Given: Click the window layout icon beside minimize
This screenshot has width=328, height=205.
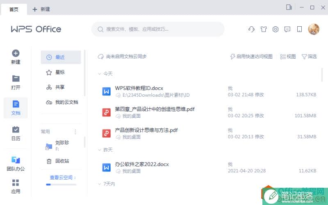Looking at the screenshot, I should click(x=289, y=7).
